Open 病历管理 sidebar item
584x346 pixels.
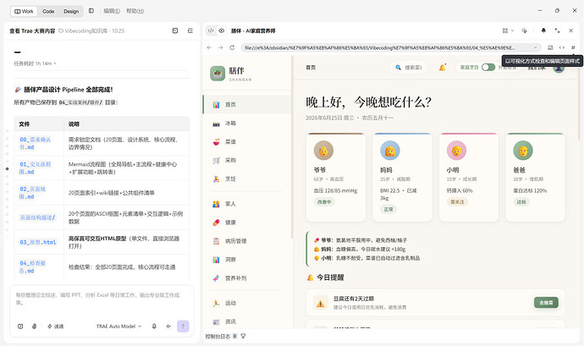pyautogui.click(x=247, y=241)
